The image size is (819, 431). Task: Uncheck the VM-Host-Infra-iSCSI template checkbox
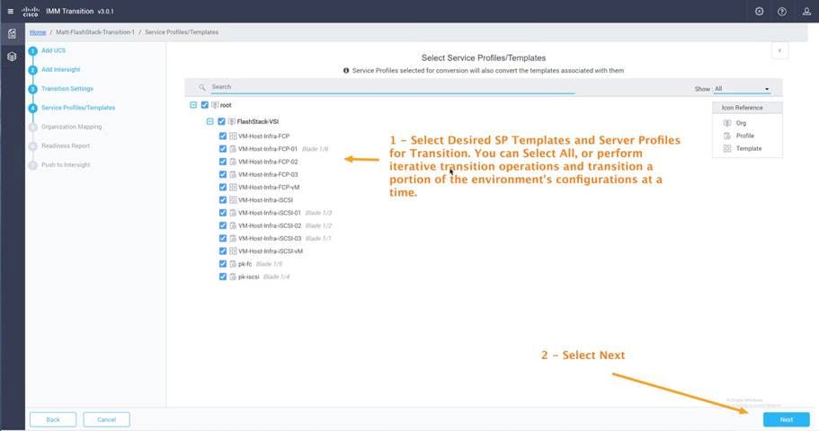coord(223,200)
